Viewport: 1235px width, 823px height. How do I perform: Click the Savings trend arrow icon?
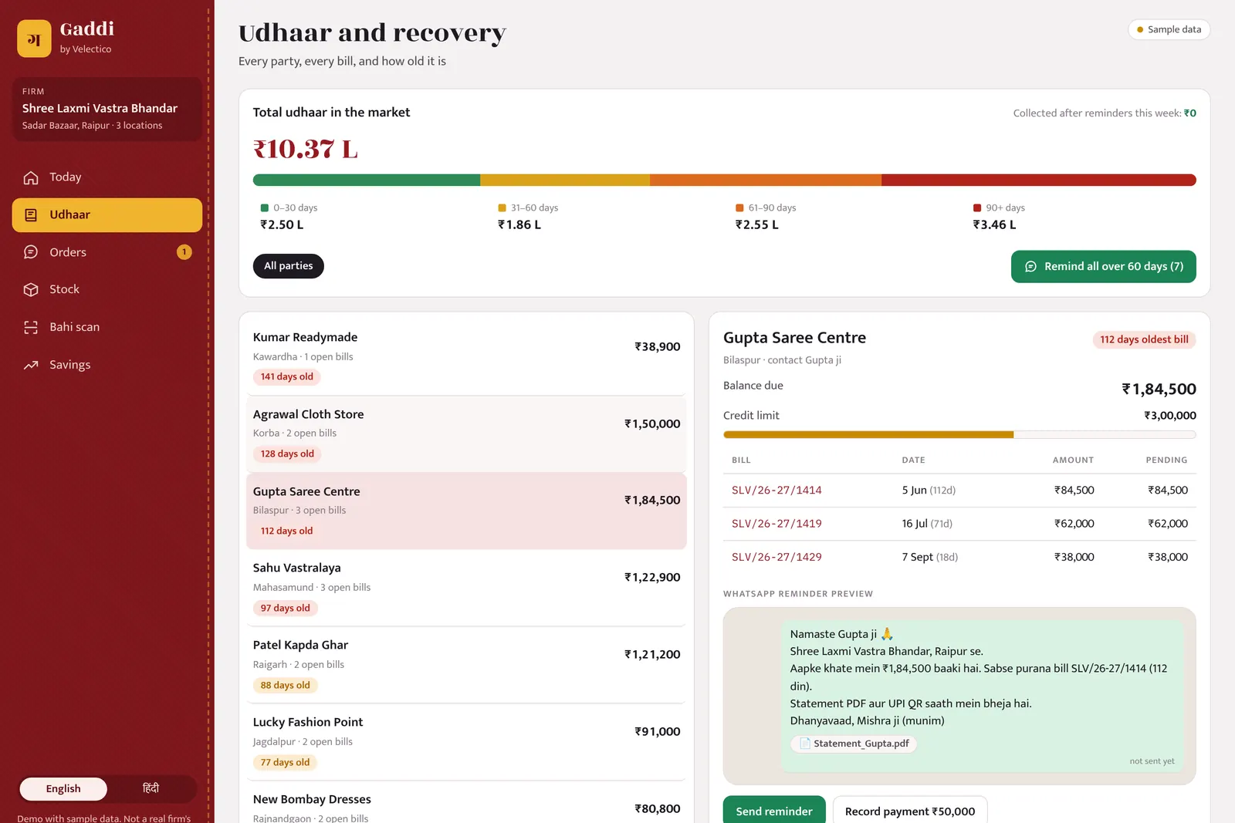31,365
